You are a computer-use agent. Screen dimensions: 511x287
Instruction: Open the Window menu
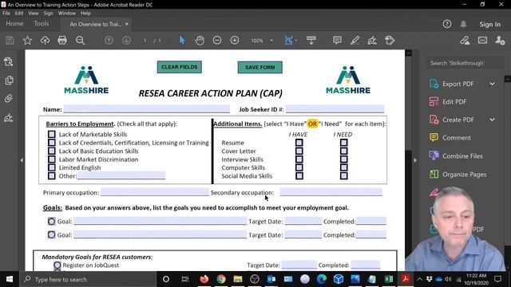(67, 14)
